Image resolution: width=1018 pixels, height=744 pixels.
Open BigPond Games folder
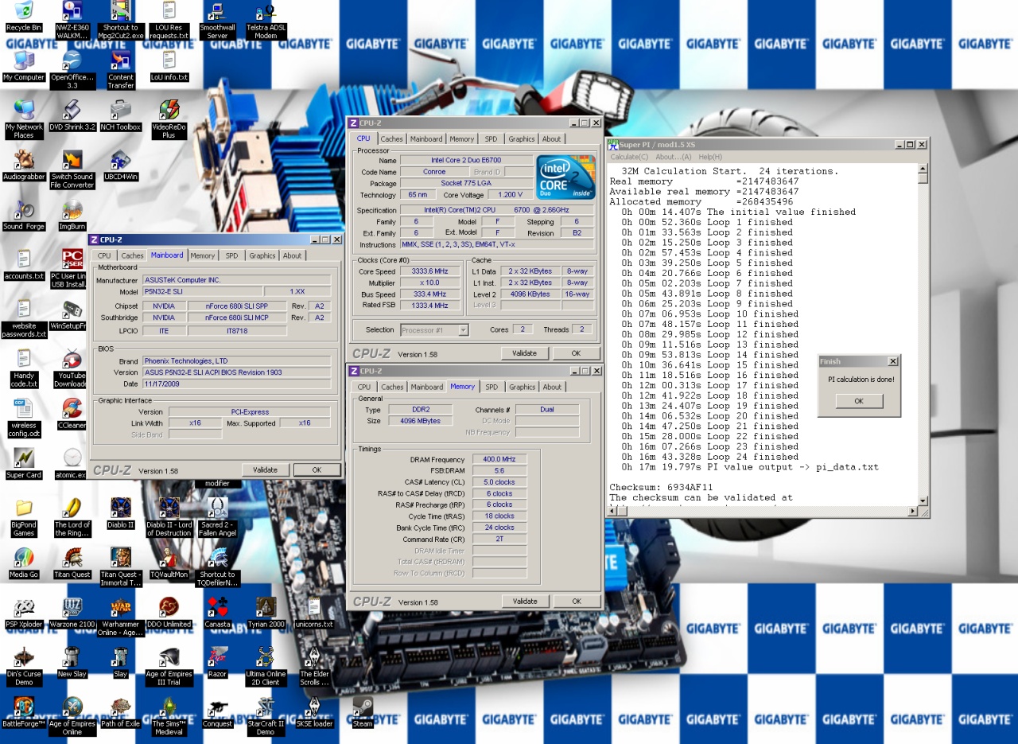click(x=24, y=517)
